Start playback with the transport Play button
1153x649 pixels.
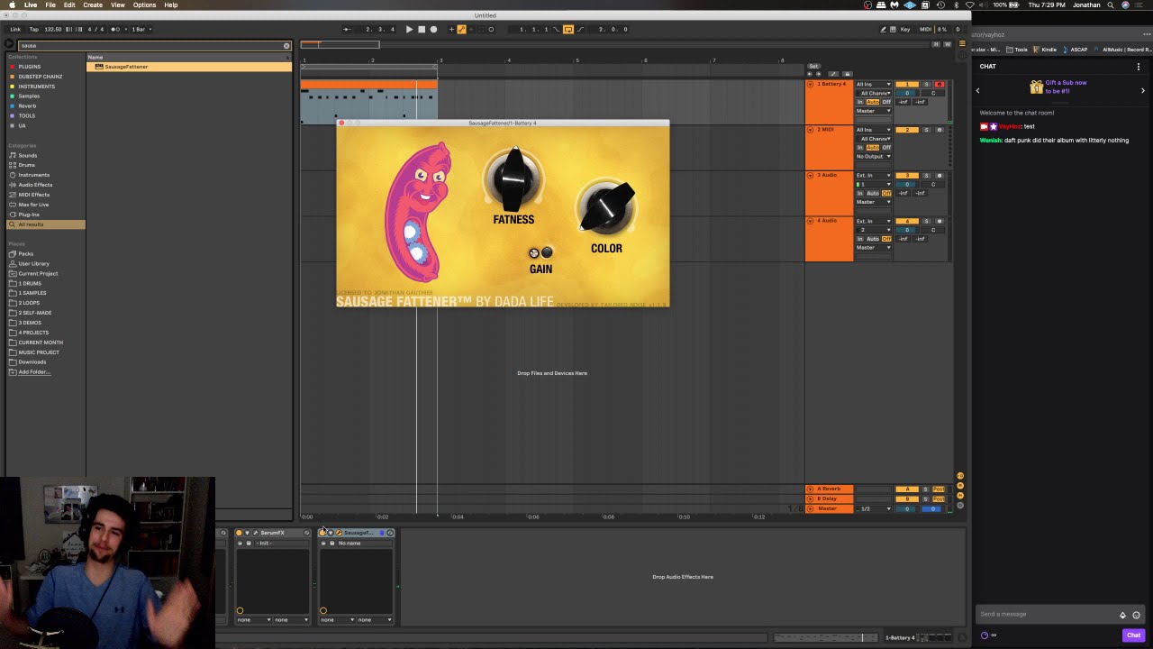[409, 29]
